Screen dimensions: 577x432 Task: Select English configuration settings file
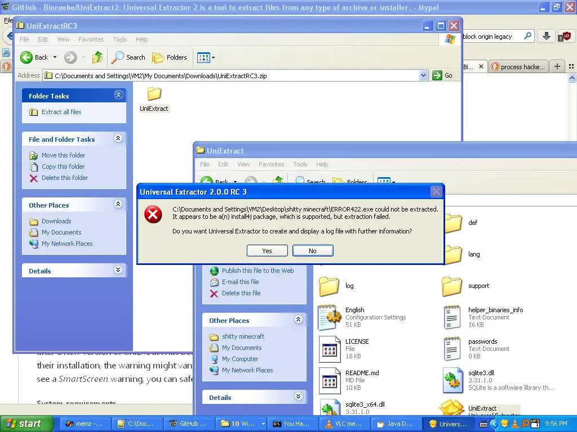pyautogui.click(x=362, y=317)
